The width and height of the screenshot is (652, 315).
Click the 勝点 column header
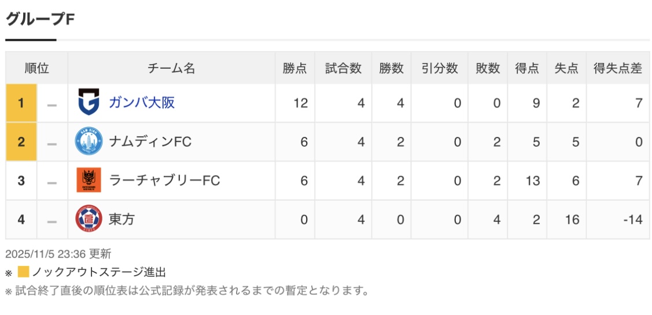coord(295,68)
